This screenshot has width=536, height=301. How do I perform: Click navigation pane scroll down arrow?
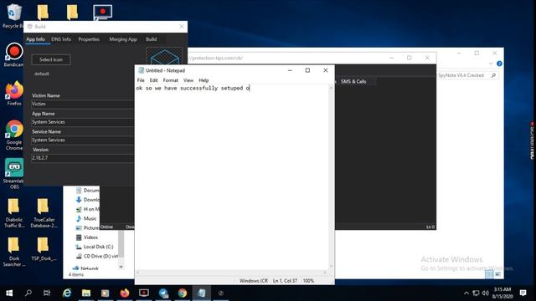[121, 267]
